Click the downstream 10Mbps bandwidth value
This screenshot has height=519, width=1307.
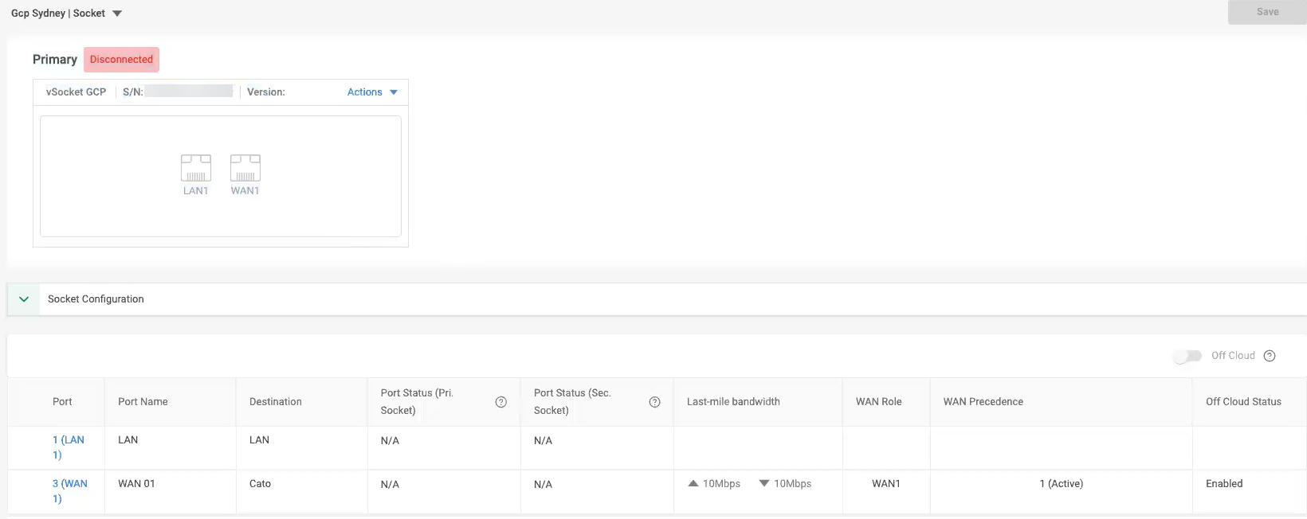785,484
